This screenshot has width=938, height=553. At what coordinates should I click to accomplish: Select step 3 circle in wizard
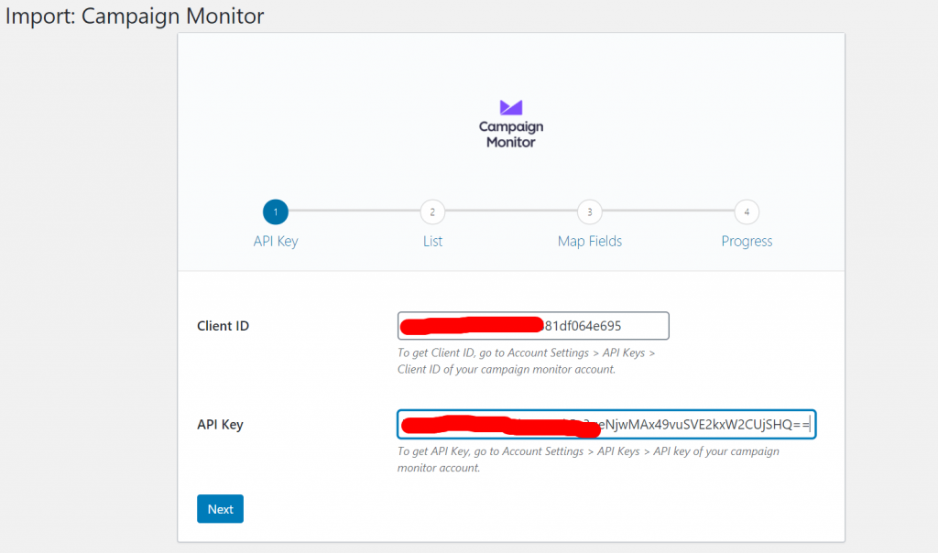point(590,211)
